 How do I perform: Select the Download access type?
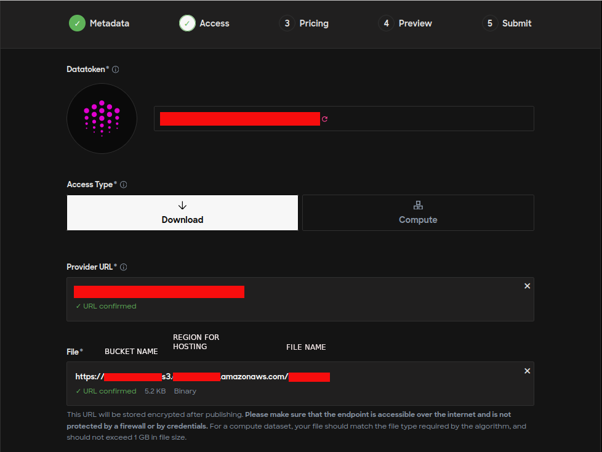click(x=182, y=213)
